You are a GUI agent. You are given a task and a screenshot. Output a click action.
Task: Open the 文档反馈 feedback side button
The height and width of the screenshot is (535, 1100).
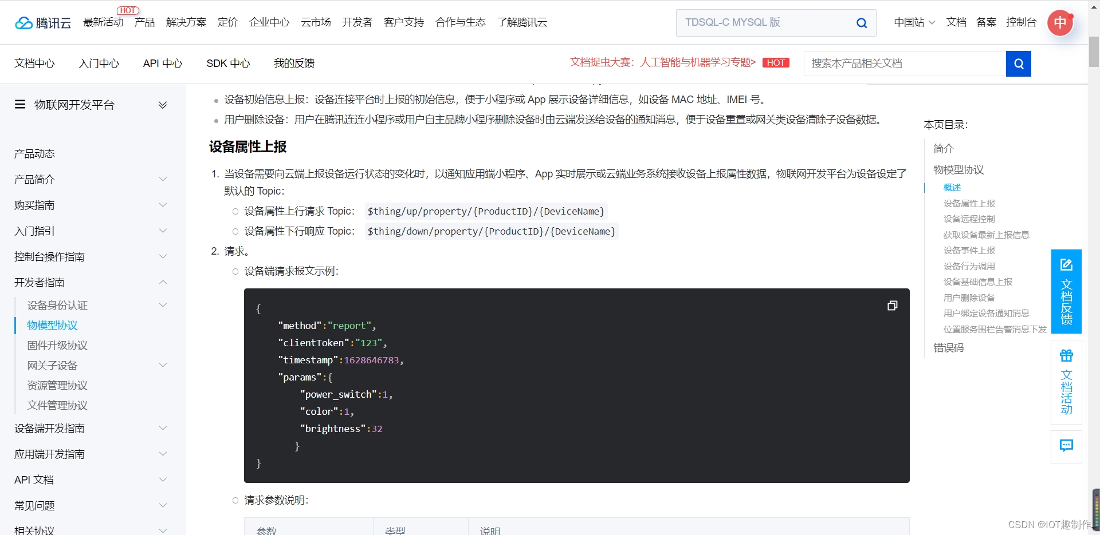(x=1066, y=291)
